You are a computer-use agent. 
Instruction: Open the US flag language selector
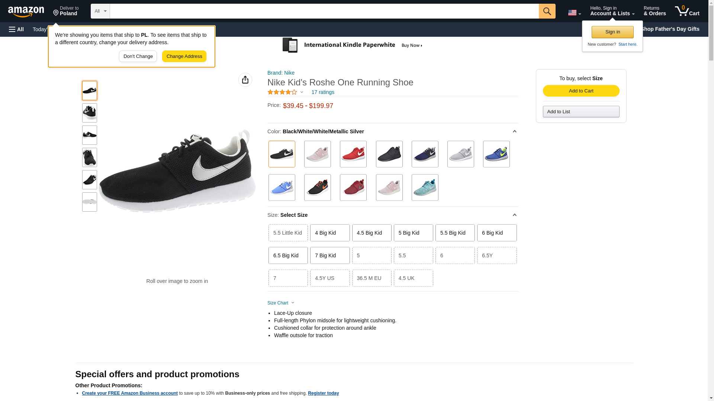tap(574, 13)
